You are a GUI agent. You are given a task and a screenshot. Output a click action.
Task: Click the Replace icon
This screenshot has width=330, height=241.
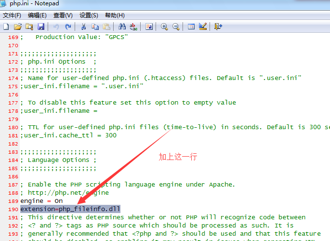133,27
